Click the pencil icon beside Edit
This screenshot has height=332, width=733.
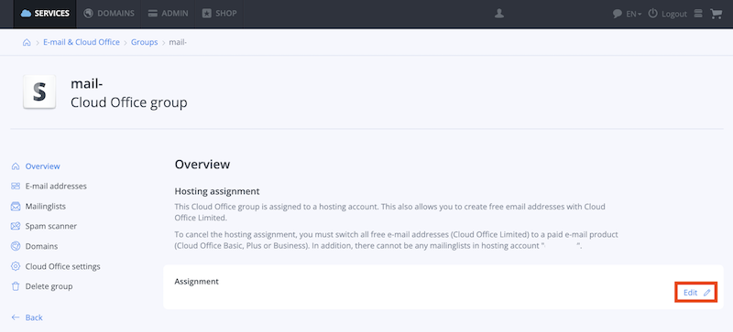tap(706, 293)
